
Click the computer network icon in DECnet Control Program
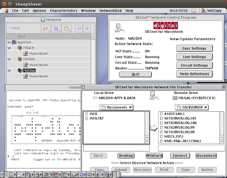pos(119,28)
